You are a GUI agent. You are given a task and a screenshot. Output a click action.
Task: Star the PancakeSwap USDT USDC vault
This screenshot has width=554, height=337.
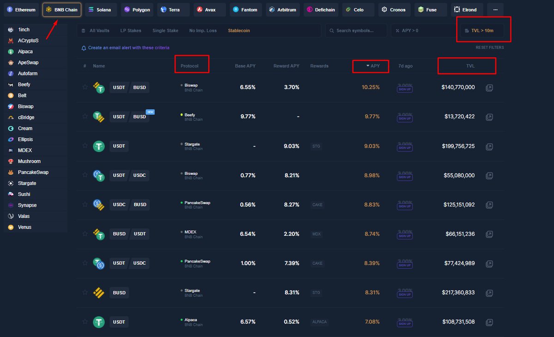pos(85,263)
